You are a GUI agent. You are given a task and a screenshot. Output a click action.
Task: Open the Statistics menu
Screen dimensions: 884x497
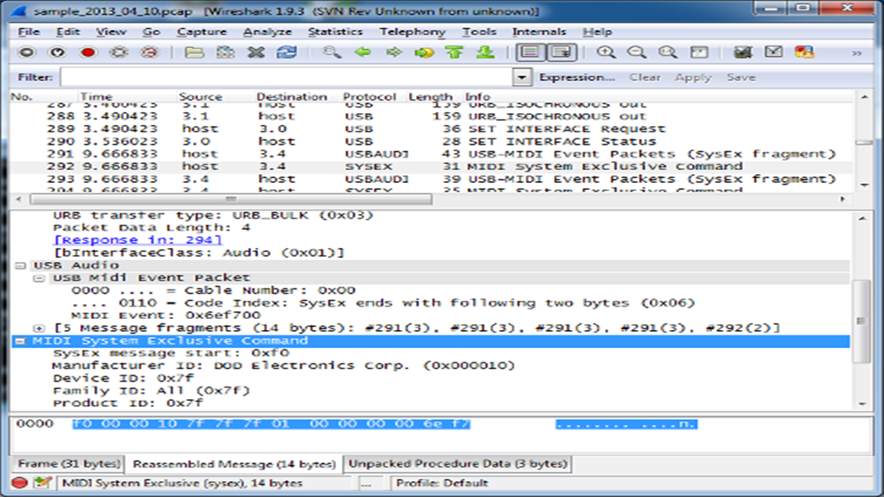[335, 32]
